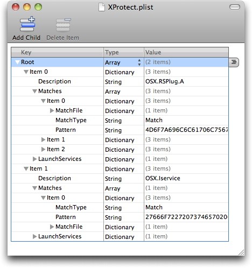
Task: Select the Description key for OSX.Iservice
Action: point(54,178)
